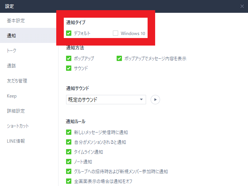Click the 通知サウンド heading text
This screenshot has width=248, height=186.
77,88
